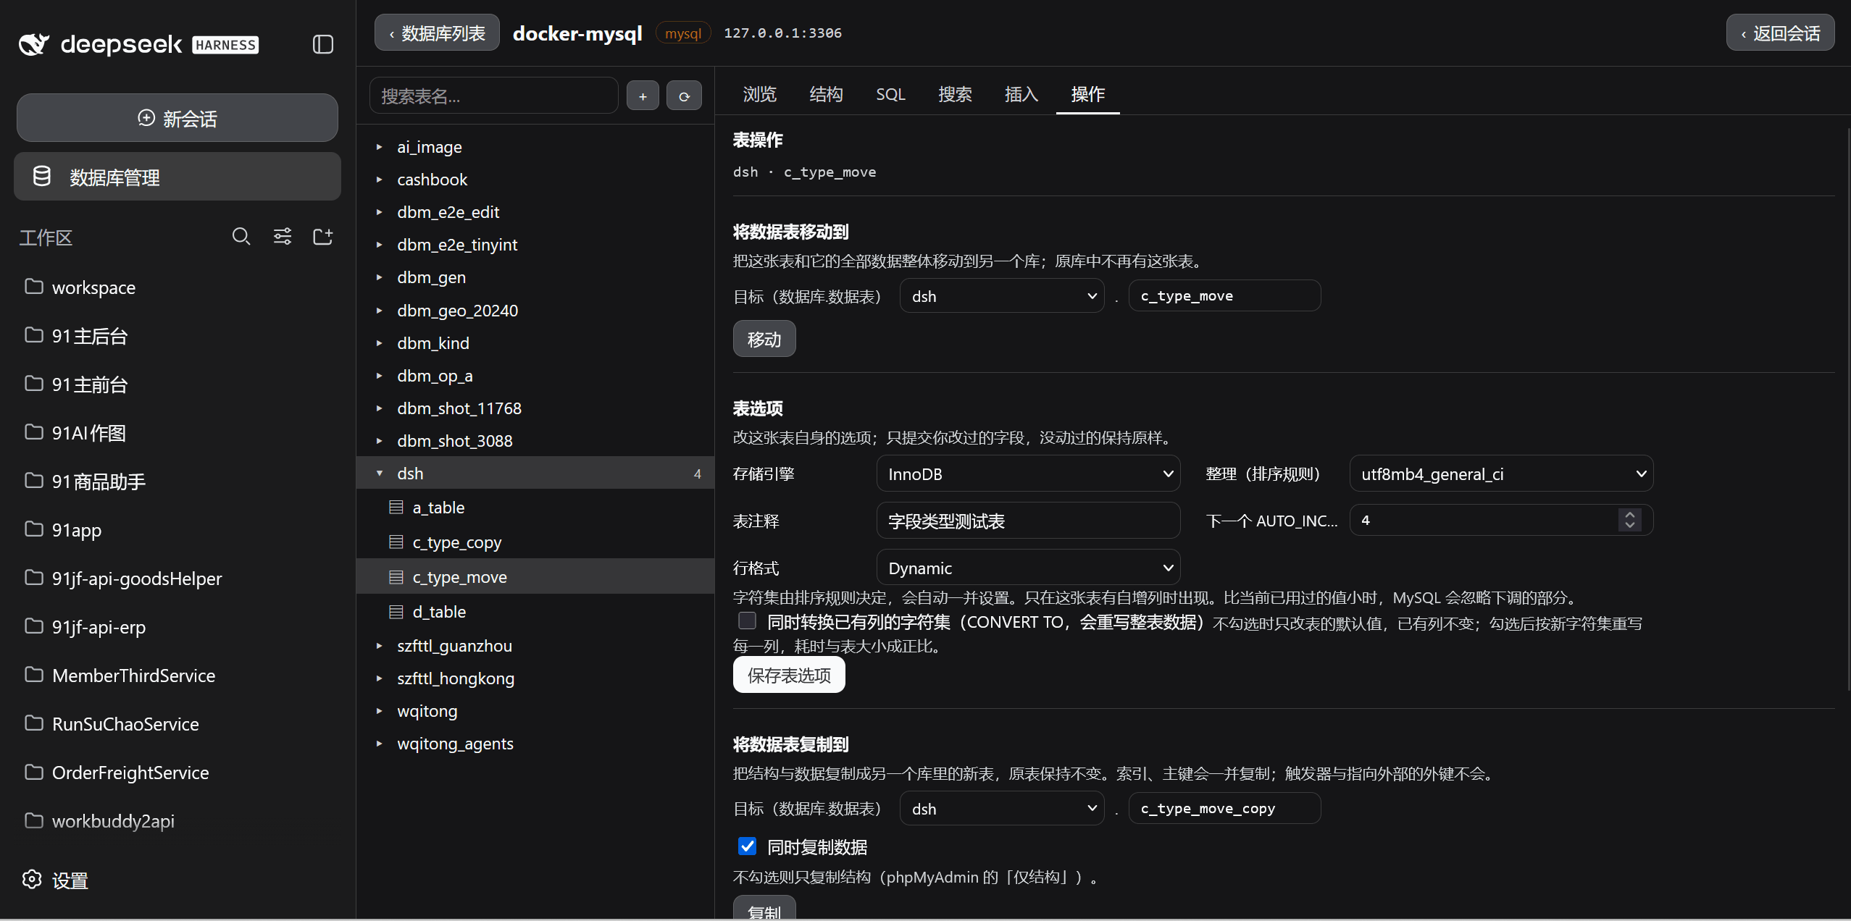
Task: Click the mysql type badge
Action: pos(683,33)
